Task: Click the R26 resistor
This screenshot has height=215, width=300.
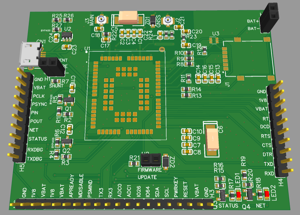Action: tap(67, 20)
